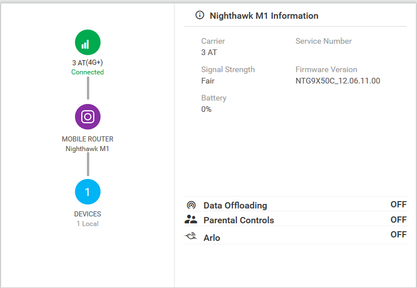This screenshot has width=417, height=288.
Task: Click the 1 Local devices count
Action: (x=87, y=224)
